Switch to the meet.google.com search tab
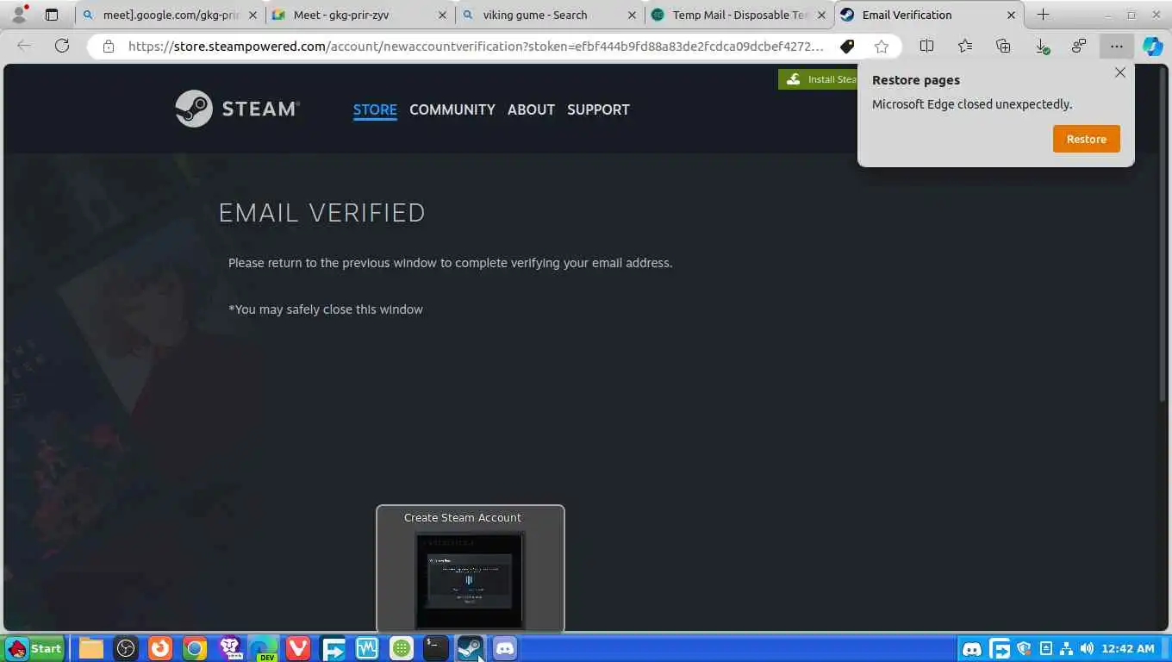Screen dimensions: 1172x662 169,15
